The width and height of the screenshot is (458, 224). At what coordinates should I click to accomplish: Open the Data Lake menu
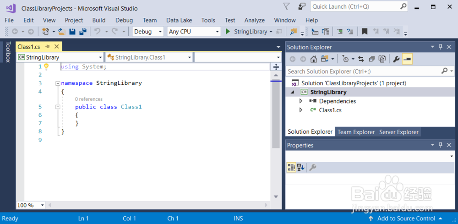179,20
